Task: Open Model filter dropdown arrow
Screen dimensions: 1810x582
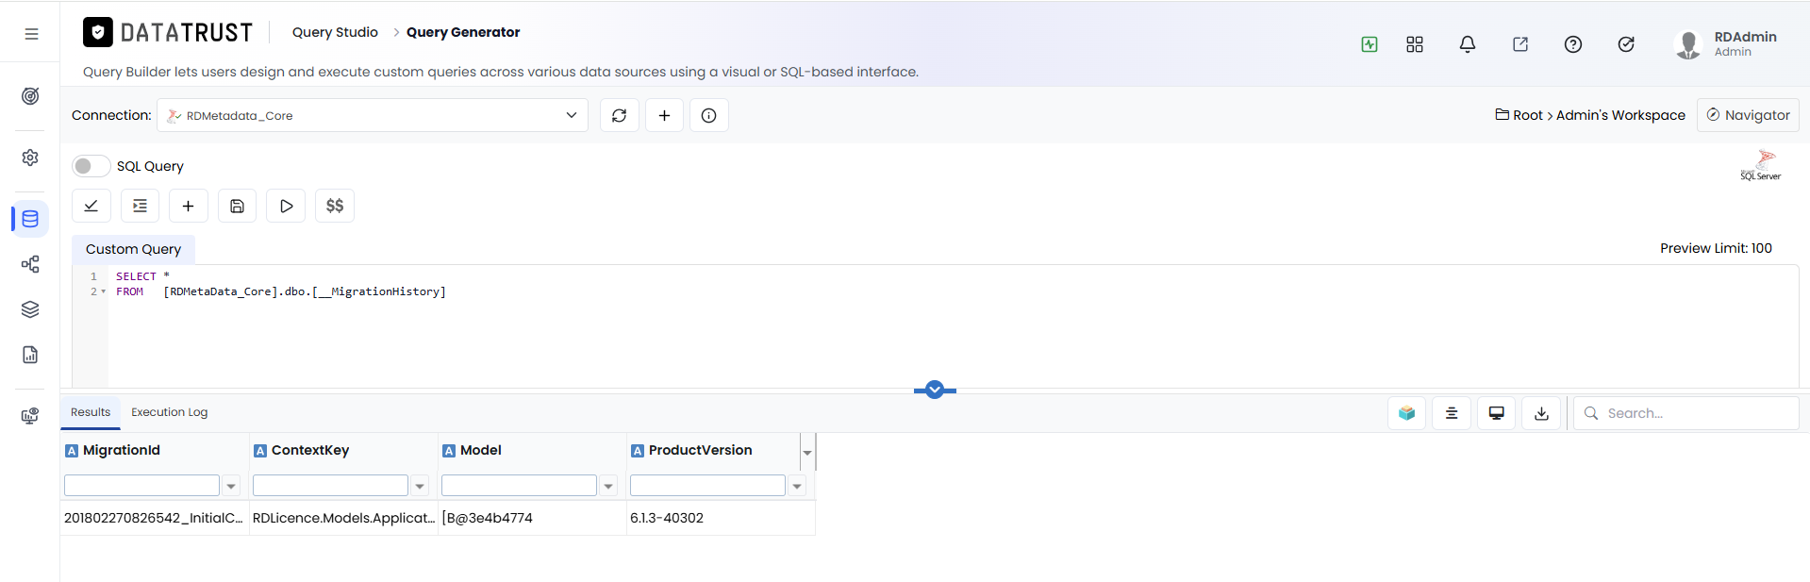Action: point(608,486)
